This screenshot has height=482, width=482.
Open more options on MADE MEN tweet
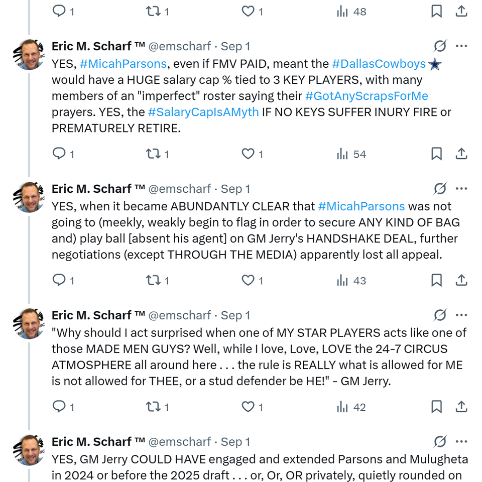coord(461,316)
